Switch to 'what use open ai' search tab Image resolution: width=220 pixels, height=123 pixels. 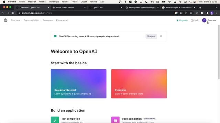(x=178, y=8)
